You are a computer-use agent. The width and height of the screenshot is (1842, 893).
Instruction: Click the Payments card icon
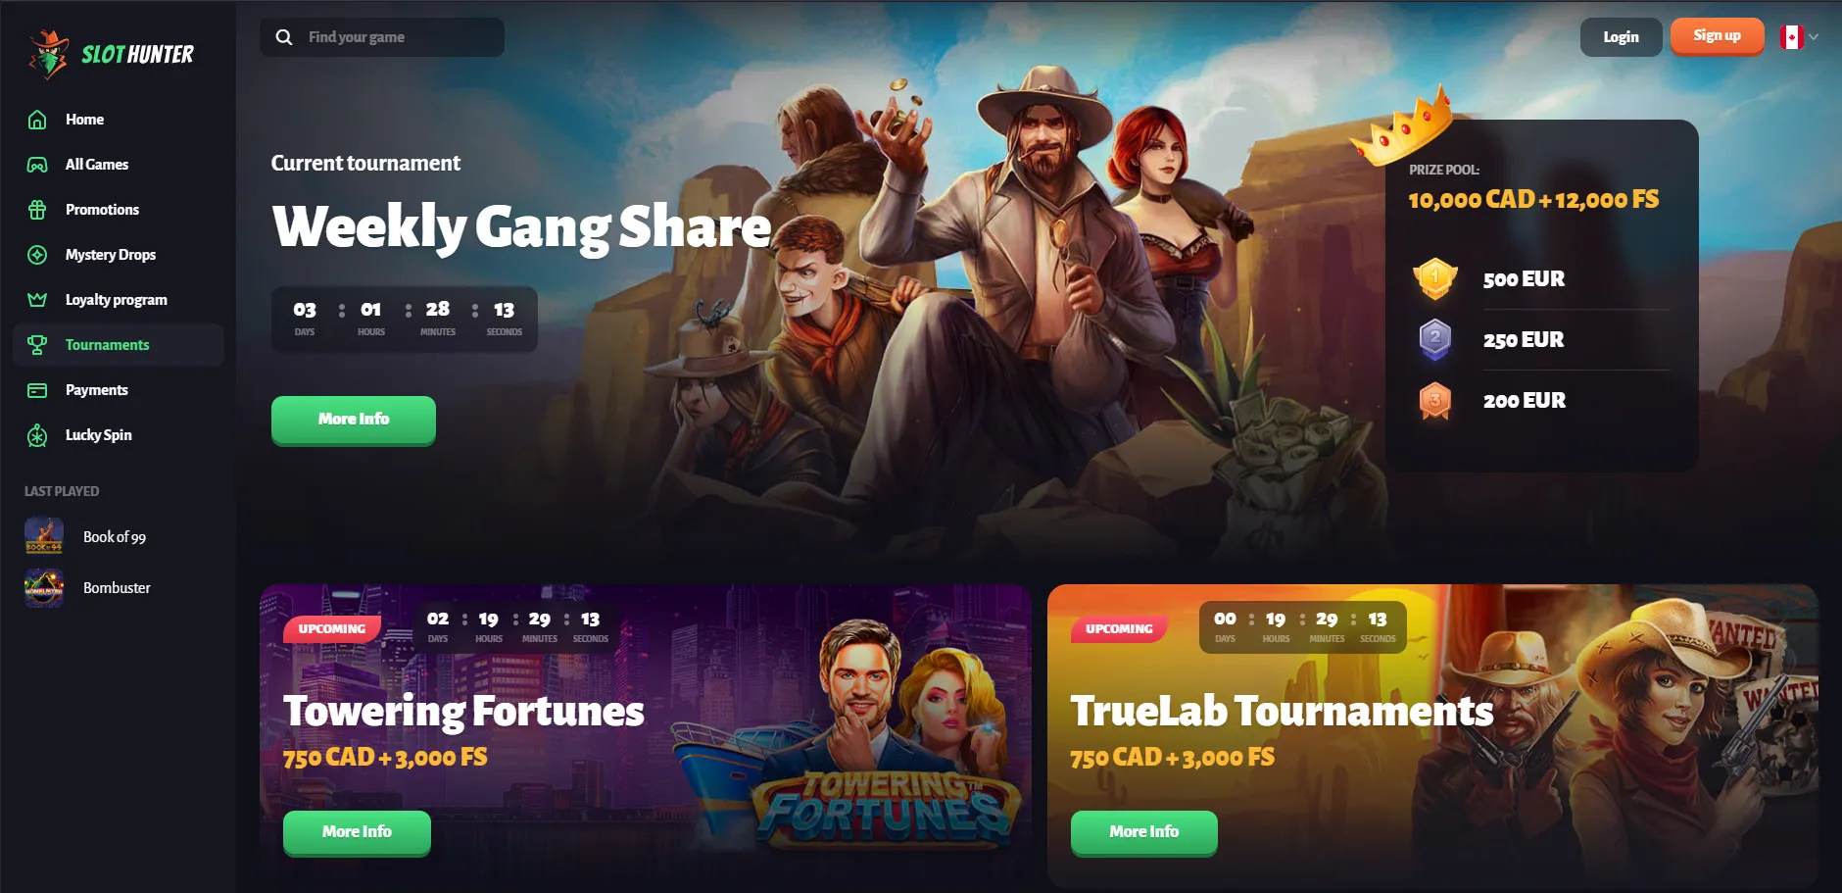point(37,390)
